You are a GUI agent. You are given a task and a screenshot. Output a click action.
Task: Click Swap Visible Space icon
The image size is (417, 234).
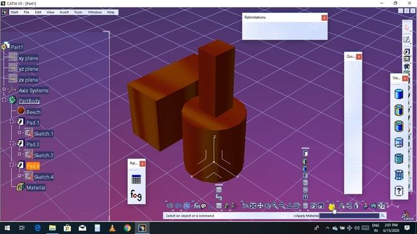(321, 205)
